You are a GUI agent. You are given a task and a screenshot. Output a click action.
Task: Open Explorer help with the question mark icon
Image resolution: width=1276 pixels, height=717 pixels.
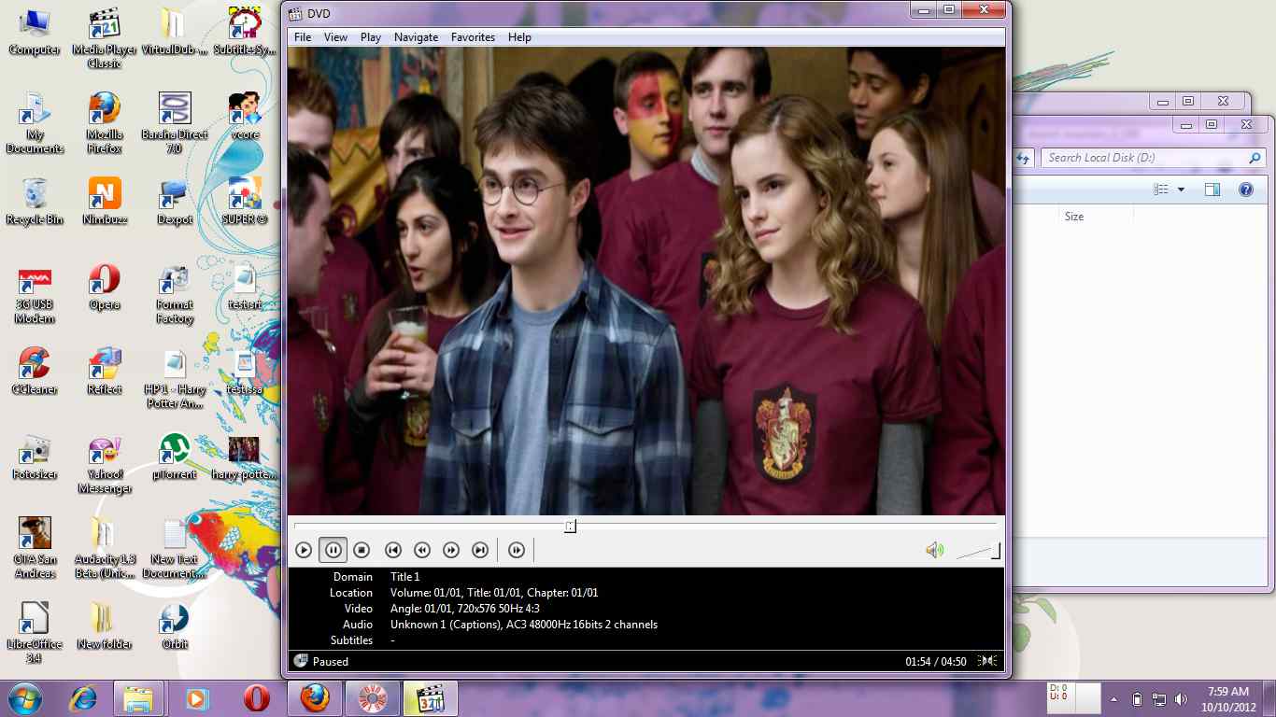click(x=1245, y=190)
